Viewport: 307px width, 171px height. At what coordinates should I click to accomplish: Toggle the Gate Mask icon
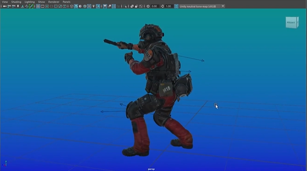click(x=51, y=6)
